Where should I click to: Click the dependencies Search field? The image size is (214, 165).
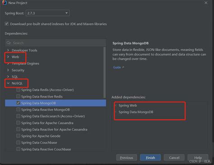(x=56, y=43)
